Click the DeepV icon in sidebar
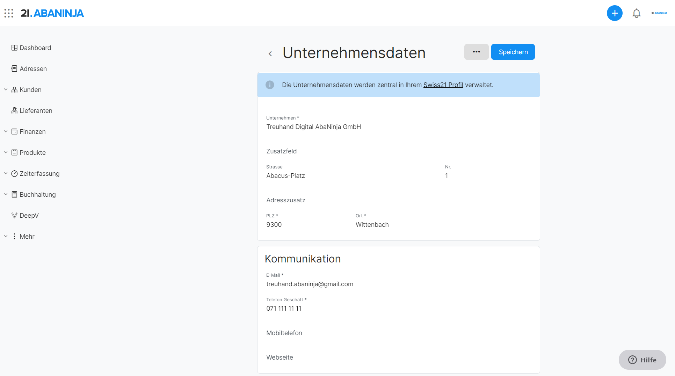The image size is (675, 376). pyautogui.click(x=14, y=216)
